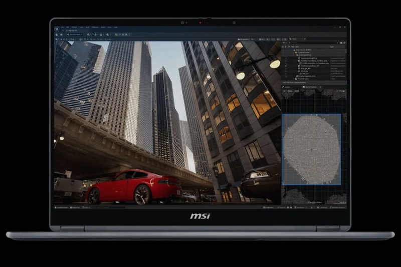401x267 pixels.
Task: Open the Window menu
Action: [x=74, y=27]
